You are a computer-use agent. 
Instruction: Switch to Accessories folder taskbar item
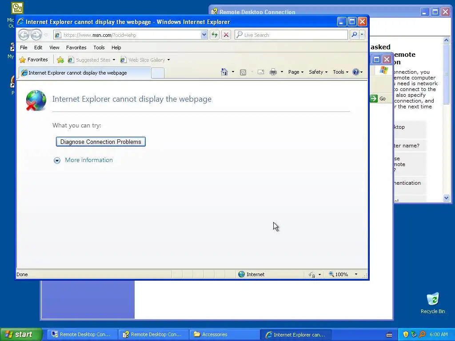pos(224,334)
